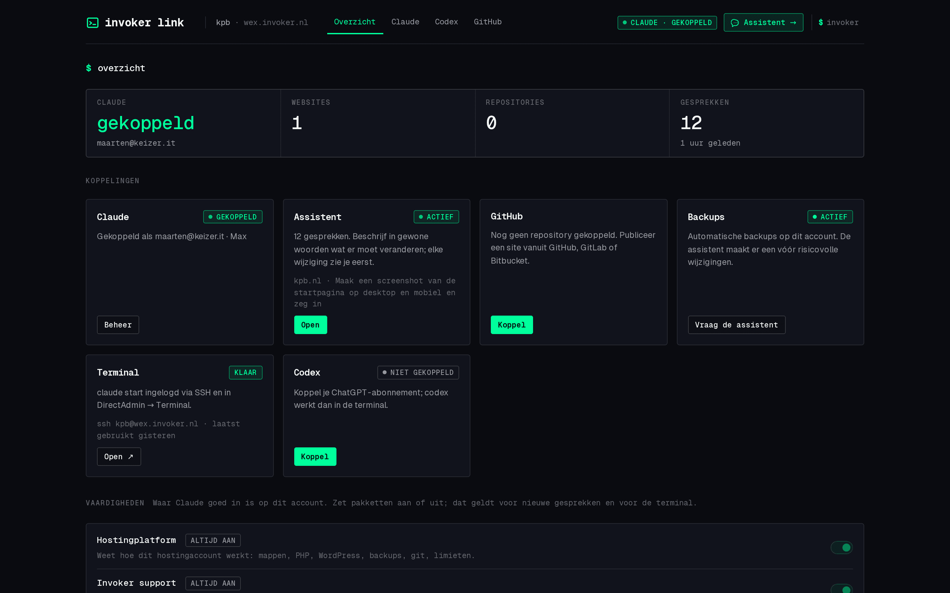Click the KLAAR badge in Terminal card

click(x=245, y=373)
